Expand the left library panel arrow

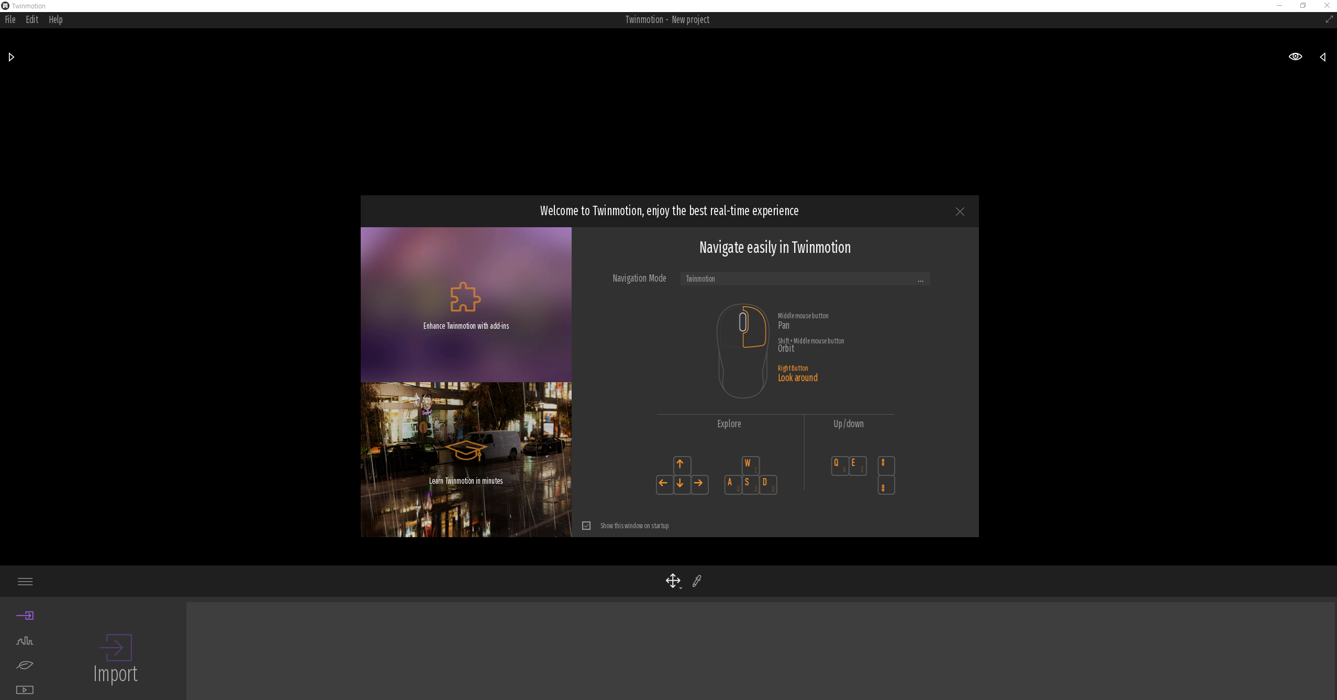[12, 57]
